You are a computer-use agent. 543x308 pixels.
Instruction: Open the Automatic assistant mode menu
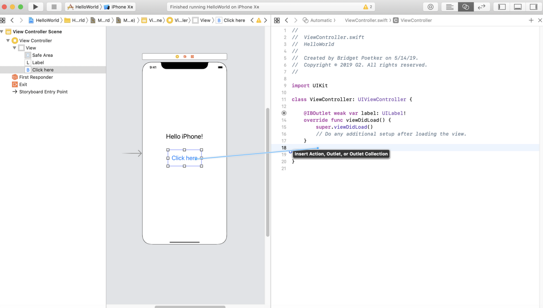click(x=319, y=20)
